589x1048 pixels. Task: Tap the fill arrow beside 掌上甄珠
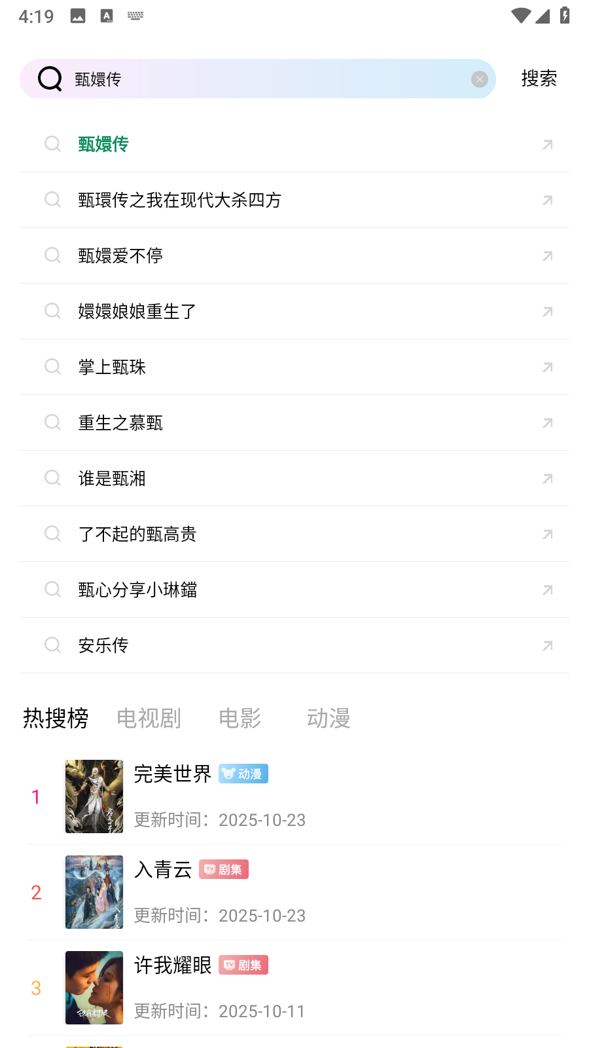click(548, 367)
